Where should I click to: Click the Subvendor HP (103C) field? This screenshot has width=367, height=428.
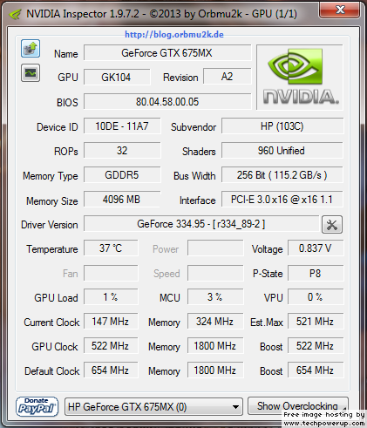(282, 126)
